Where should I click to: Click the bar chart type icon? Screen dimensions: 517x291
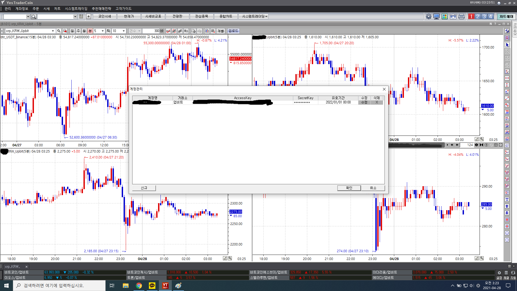[x=180, y=31]
